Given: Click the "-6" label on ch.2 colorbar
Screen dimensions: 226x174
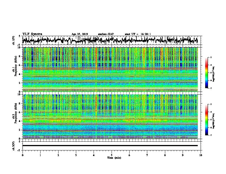Looking at the screenshot, I should 210,127.
